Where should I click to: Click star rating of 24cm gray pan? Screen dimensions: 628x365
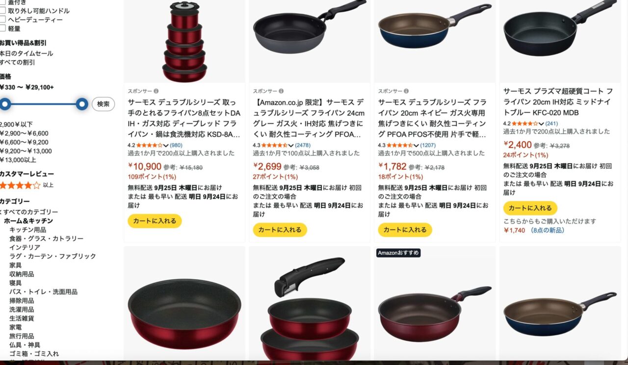point(274,145)
